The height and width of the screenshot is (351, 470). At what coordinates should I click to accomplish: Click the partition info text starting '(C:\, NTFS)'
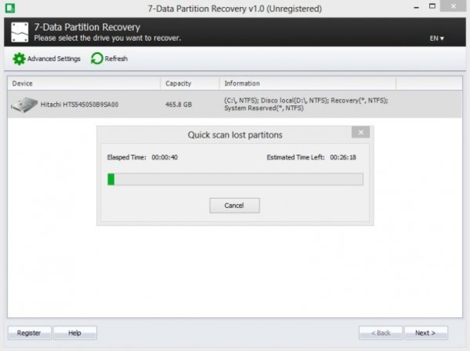pyautogui.click(x=306, y=104)
